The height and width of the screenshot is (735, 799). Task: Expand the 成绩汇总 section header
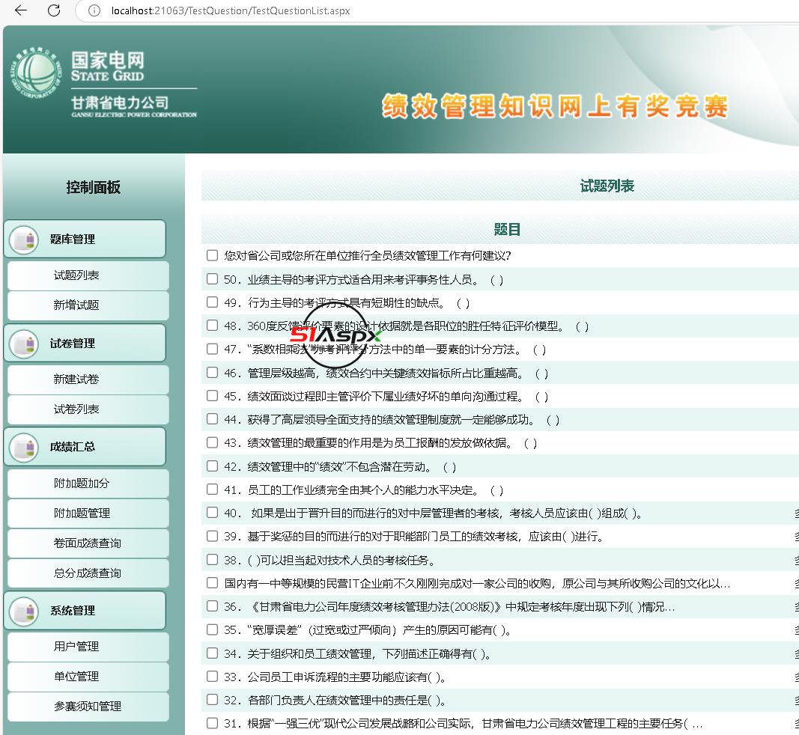tap(85, 447)
